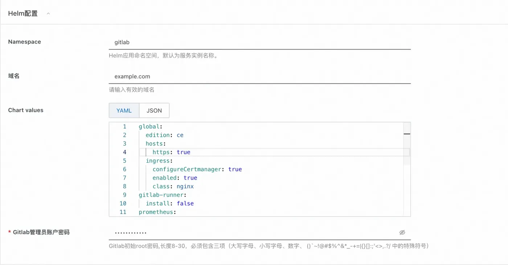The image size is (508, 265).
Task: Place cursor on line 'enabled: true'
Action: click(x=175, y=178)
